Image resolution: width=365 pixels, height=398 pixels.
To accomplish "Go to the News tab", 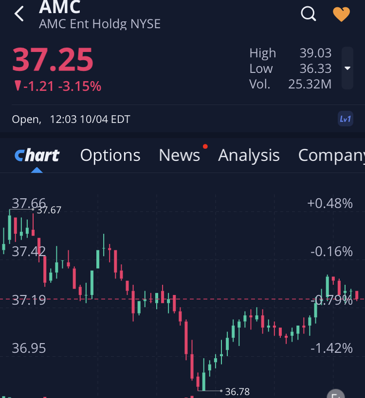I will tap(179, 156).
